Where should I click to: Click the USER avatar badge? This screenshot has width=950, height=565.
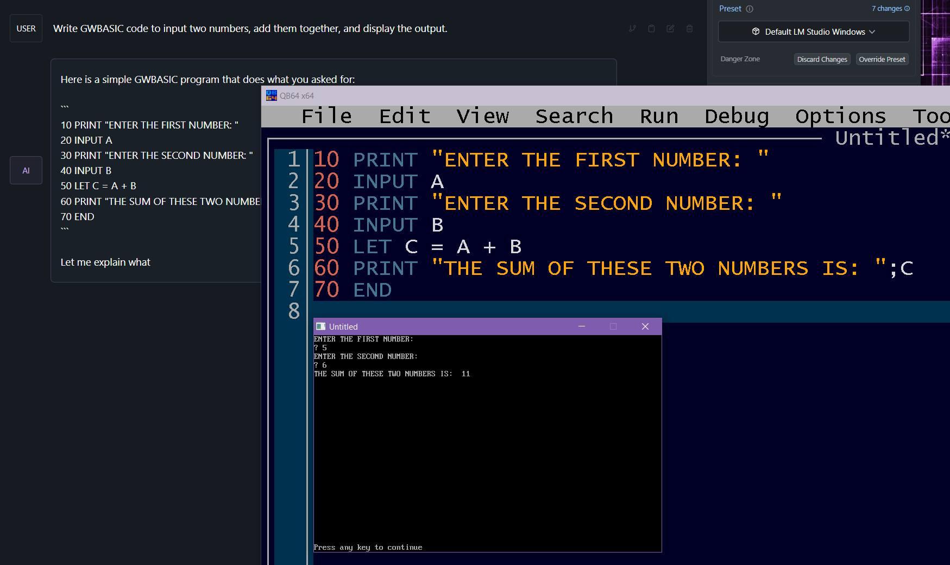click(x=26, y=28)
